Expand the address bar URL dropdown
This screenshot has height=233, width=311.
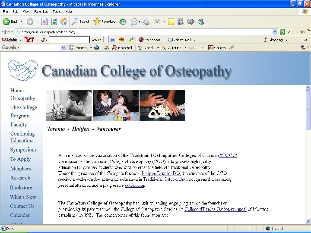pos(275,31)
